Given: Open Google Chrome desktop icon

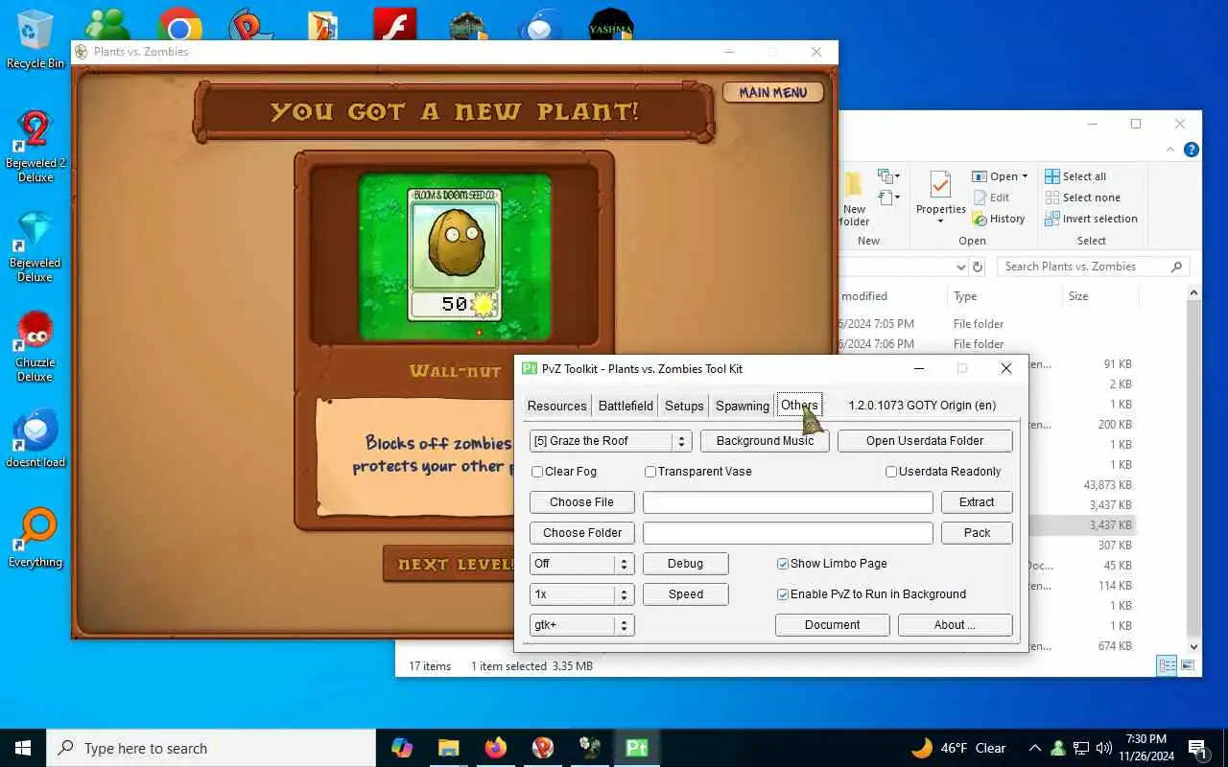Looking at the screenshot, I should pyautogui.click(x=179, y=24).
